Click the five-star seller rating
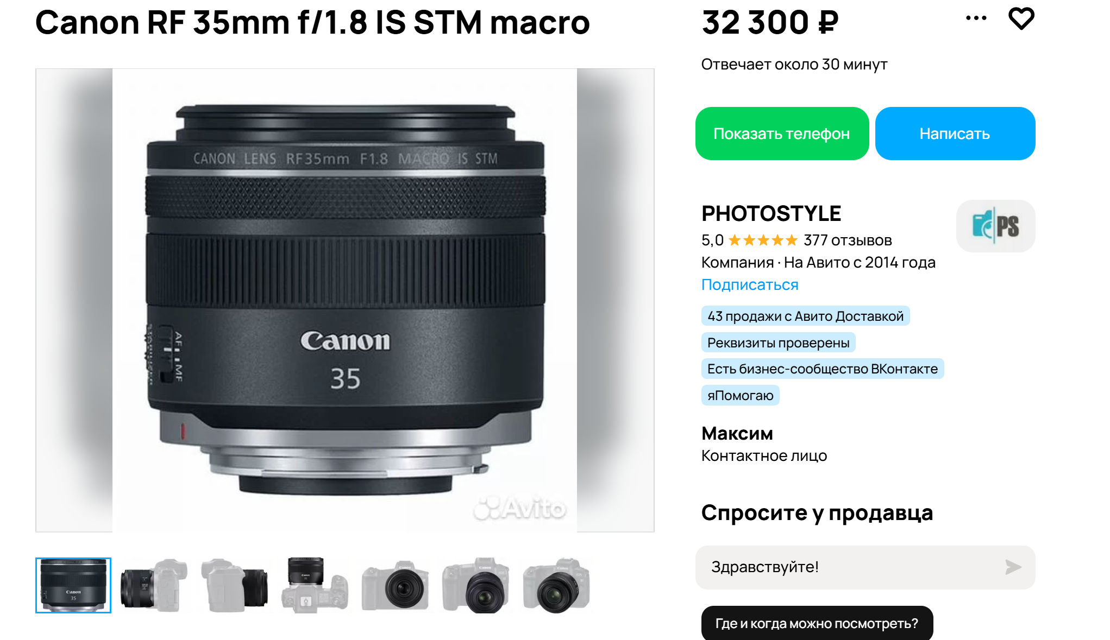Screen dimensions: 1110x640 coord(763,240)
